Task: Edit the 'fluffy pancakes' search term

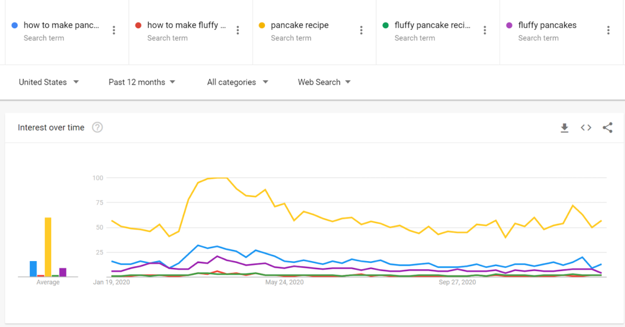Action: [x=547, y=25]
